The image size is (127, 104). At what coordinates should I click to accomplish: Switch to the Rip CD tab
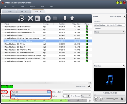[x=23, y=11]
